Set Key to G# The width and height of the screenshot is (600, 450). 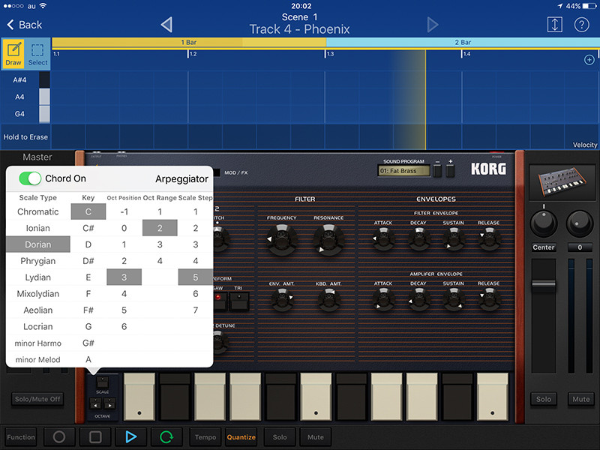[x=88, y=343]
